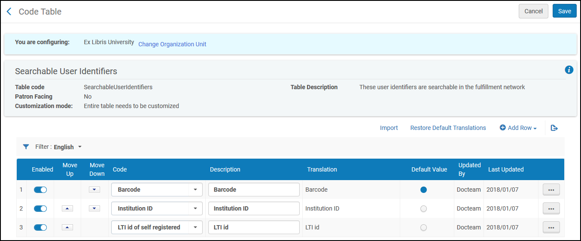This screenshot has width=581, height=241.
Task: Open the LTI id row more-actions menu
Action: (x=551, y=227)
